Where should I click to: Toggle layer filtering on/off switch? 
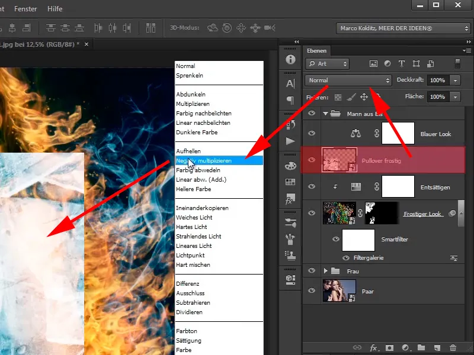[x=457, y=63]
